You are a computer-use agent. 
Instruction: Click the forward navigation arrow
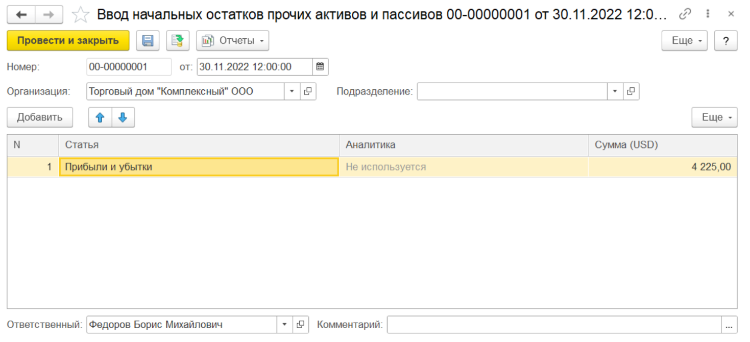49,15
